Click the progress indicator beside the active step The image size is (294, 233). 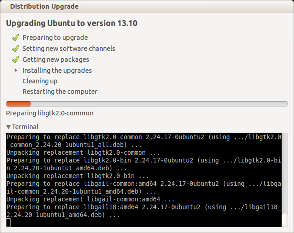pyautogui.click(x=16, y=70)
